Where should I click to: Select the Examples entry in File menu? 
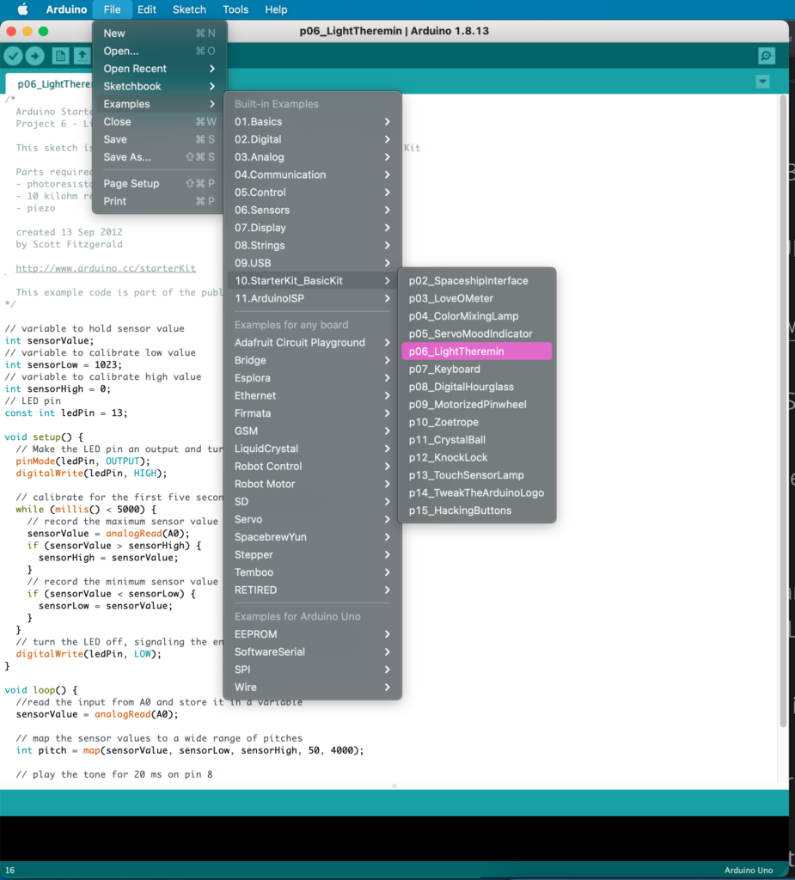click(x=160, y=104)
